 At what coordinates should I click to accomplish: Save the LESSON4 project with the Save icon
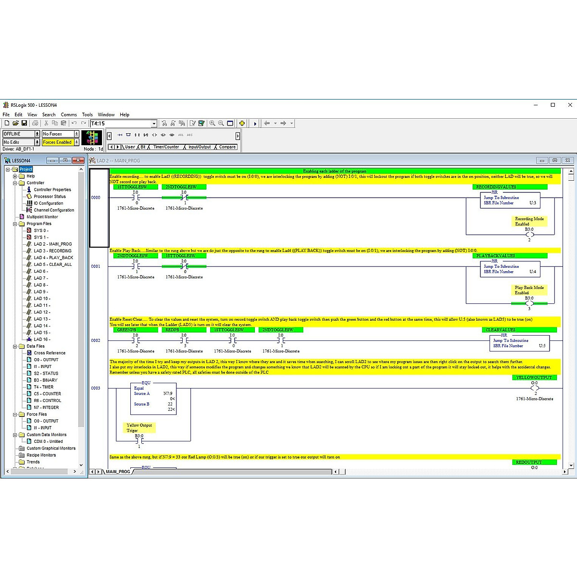24,123
